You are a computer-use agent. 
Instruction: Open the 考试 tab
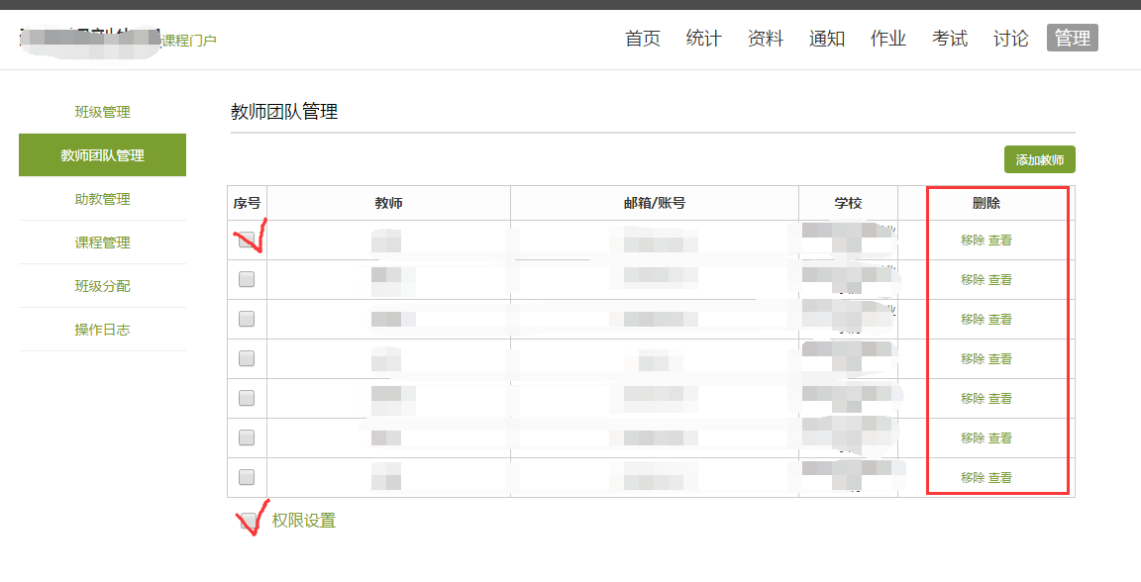950,39
